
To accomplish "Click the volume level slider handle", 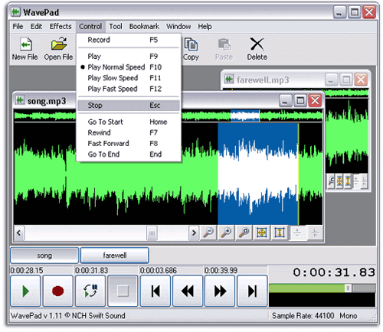I will (x=348, y=288).
